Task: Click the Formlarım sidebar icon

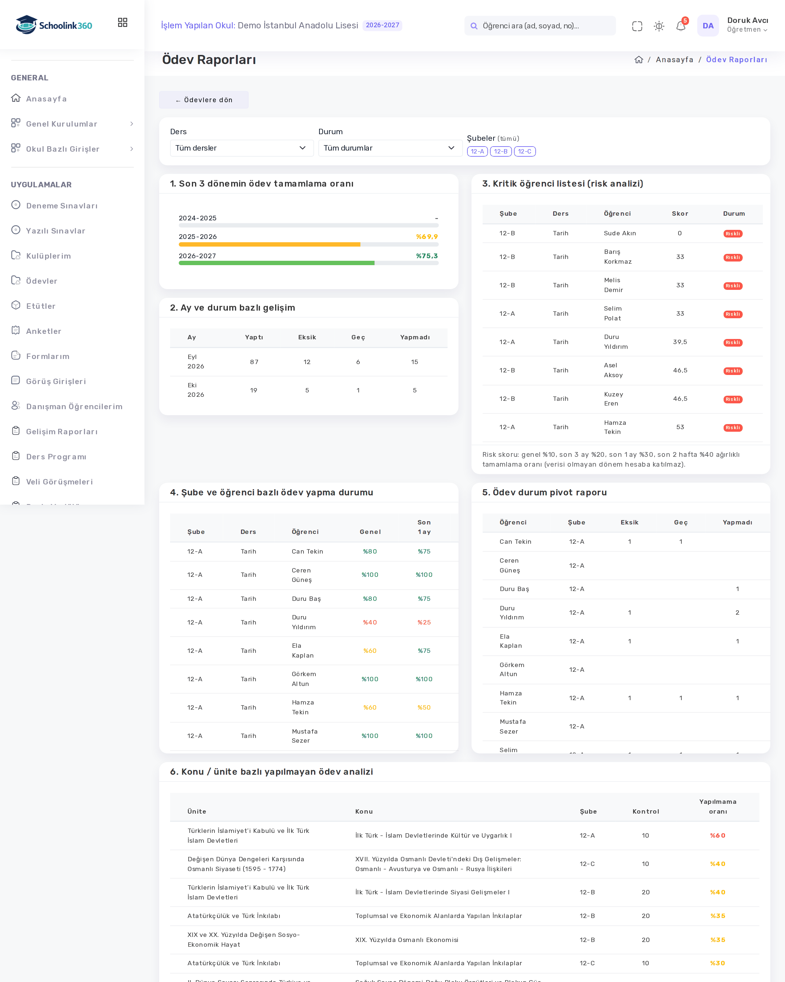Action: (16, 355)
